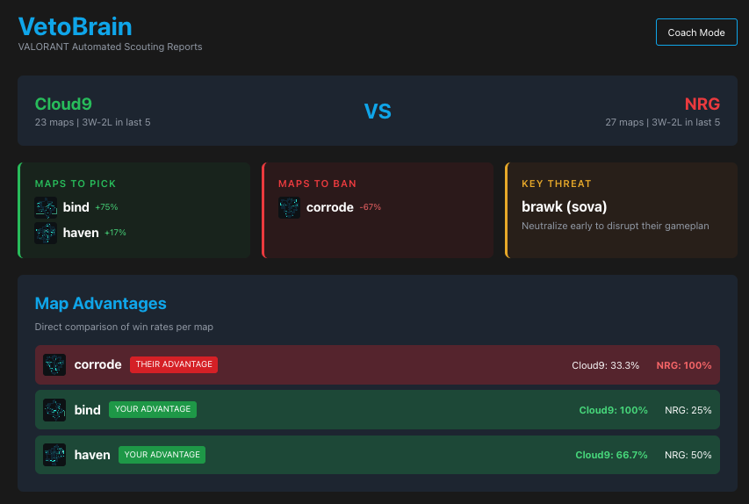Click the '23 maps | 3W-2L in last 5' text
The width and height of the screenshot is (749, 504).
pyautogui.click(x=93, y=122)
